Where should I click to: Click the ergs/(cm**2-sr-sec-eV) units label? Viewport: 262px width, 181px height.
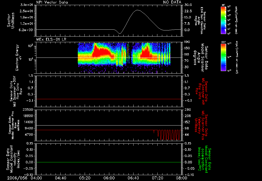click(237, 57)
